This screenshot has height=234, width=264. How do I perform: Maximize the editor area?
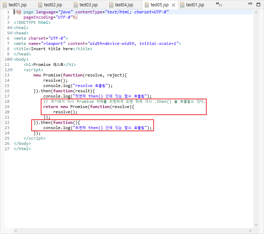pyautogui.click(x=258, y=5)
